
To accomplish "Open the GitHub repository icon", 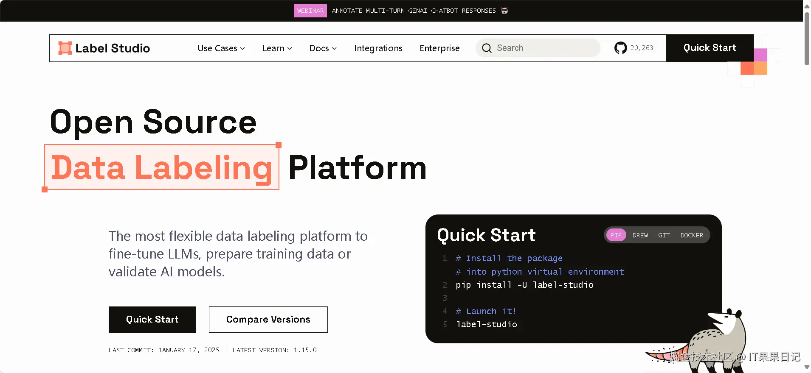I will tap(620, 48).
